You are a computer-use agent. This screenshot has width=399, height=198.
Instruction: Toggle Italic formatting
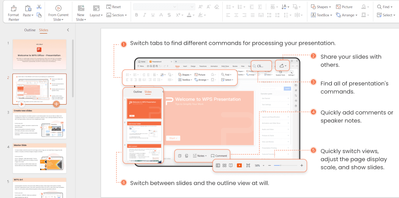coord(145,15)
